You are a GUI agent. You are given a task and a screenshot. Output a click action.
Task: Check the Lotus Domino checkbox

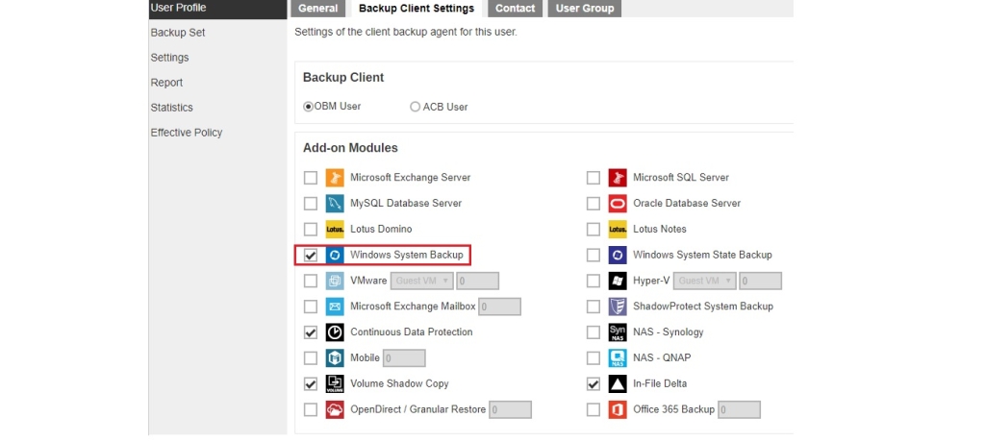coord(311,229)
